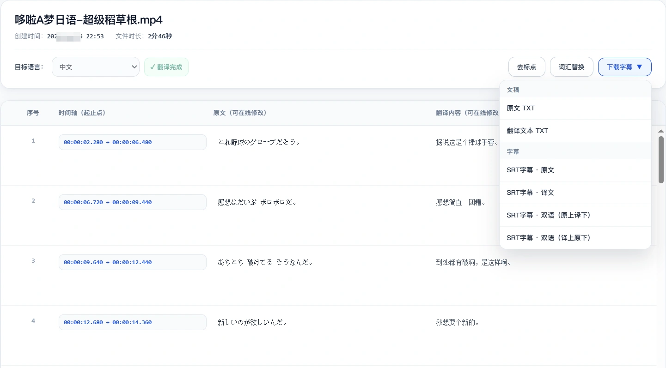Click translation 到处都有破洞，是这样啊。
Screen dimensions: 666x368
click(474, 262)
